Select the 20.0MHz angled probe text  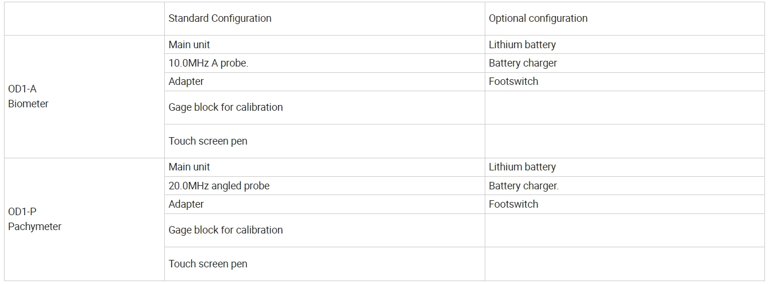219,186
